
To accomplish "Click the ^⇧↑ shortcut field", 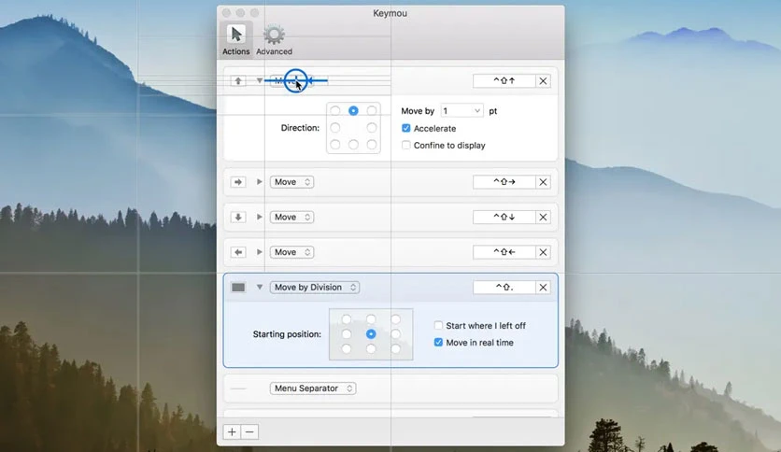I will (504, 80).
